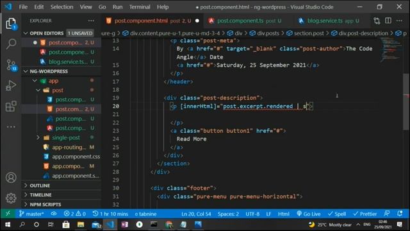Open the File menu

tap(23, 7)
